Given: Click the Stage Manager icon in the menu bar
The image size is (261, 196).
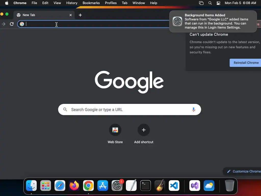Looking at the screenshot, I should pos(201,3).
